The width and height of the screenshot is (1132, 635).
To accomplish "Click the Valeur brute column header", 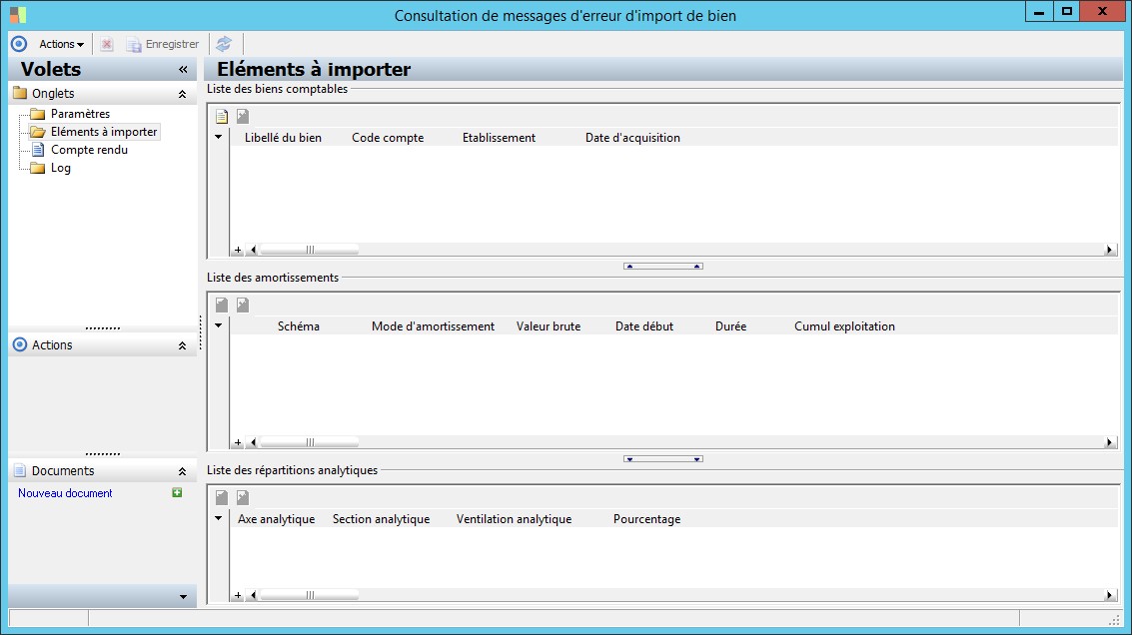I will (548, 326).
